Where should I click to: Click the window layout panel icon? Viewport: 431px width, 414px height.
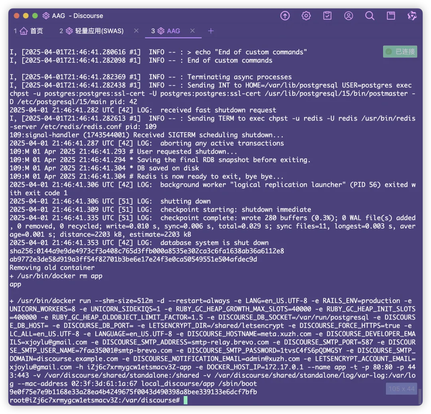[x=391, y=16]
